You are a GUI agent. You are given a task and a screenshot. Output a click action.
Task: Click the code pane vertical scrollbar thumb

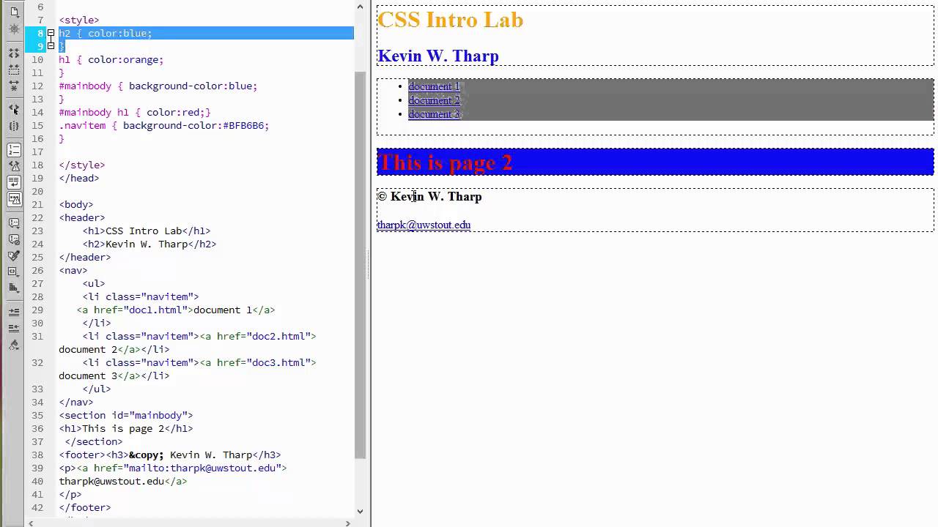click(x=360, y=263)
